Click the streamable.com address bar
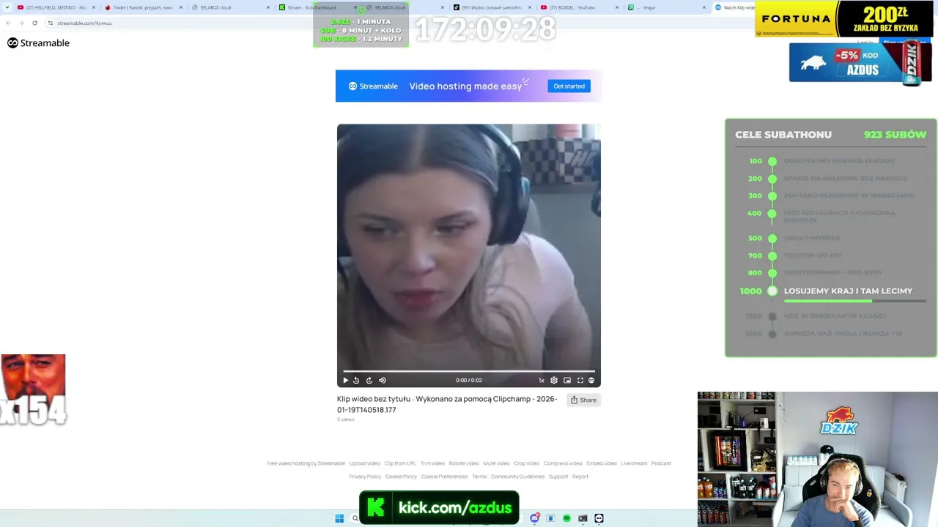 tap(84, 23)
